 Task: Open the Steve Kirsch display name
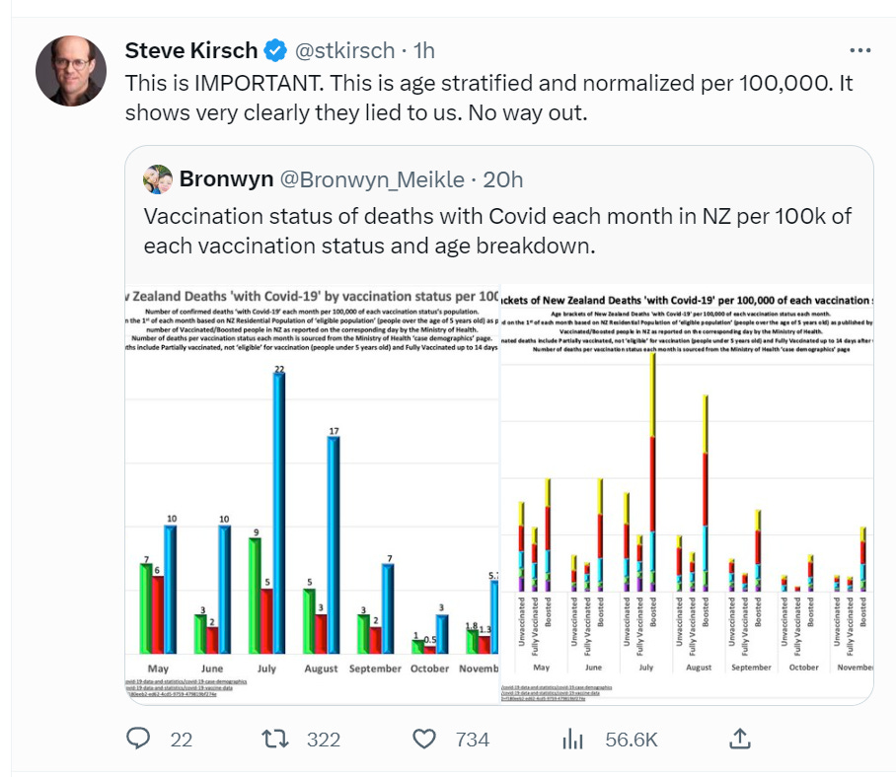[191, 49]
